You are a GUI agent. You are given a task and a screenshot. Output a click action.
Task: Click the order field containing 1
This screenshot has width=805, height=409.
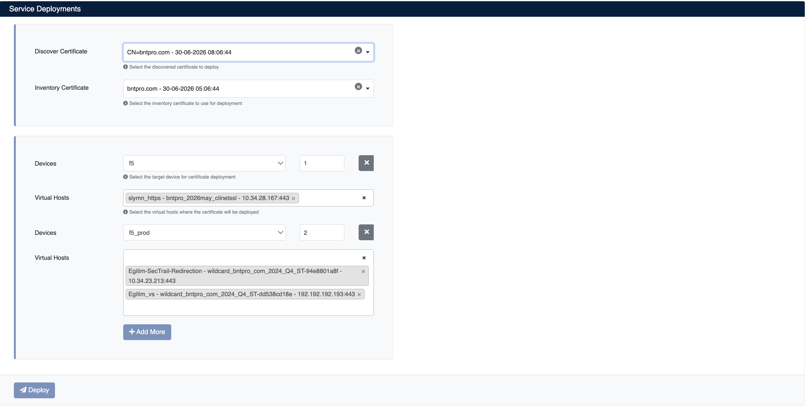tap(322, 163)
